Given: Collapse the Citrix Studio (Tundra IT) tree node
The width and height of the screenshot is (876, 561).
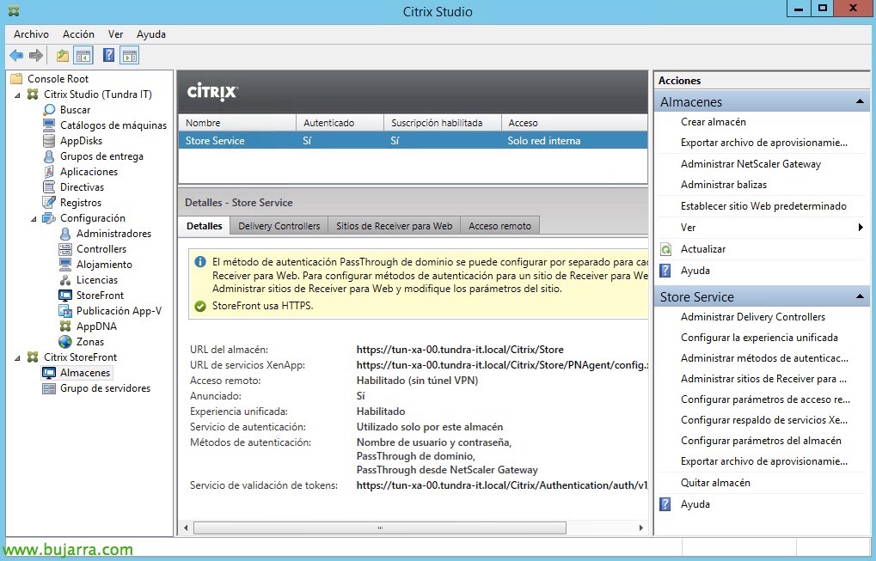Looking at the screenshot, I should click(x=18, y=95).
